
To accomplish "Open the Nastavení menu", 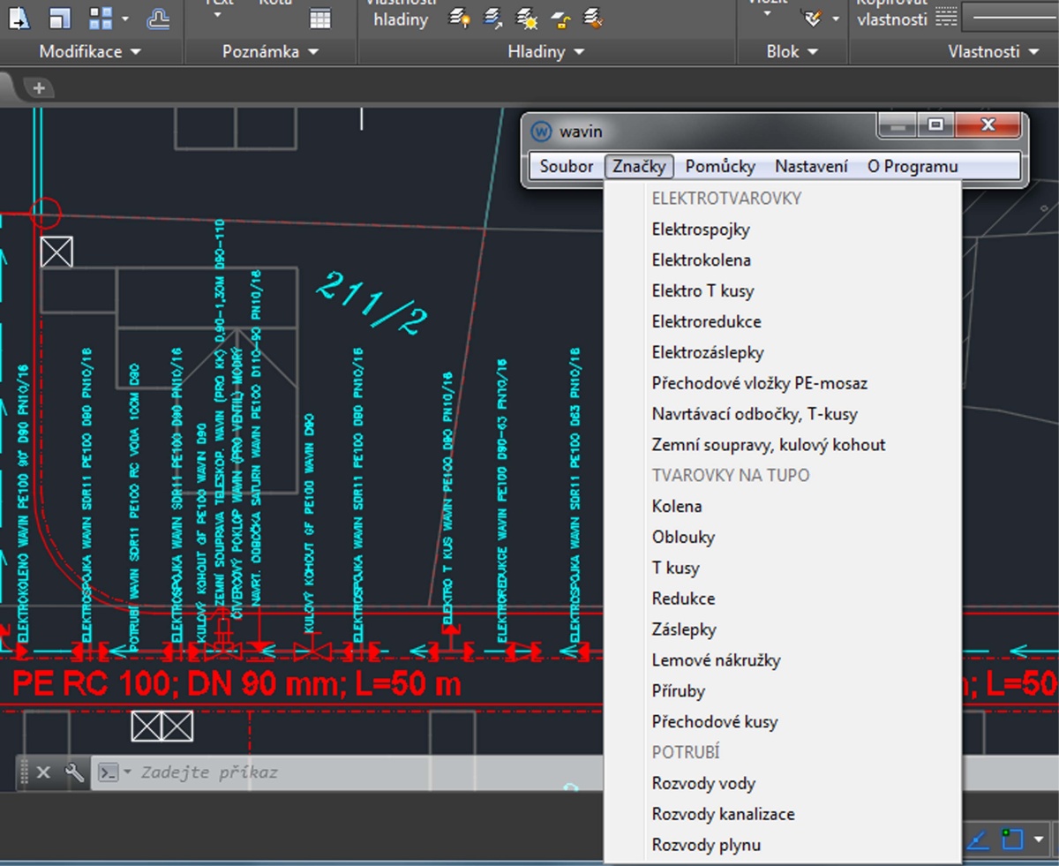I will [x=811, y=166].
